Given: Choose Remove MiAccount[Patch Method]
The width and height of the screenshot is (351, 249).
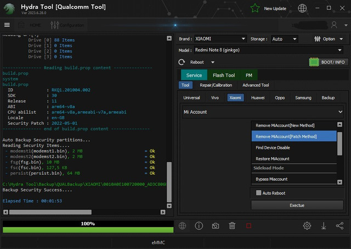Looking at the screenshot, I should (294, 136).
